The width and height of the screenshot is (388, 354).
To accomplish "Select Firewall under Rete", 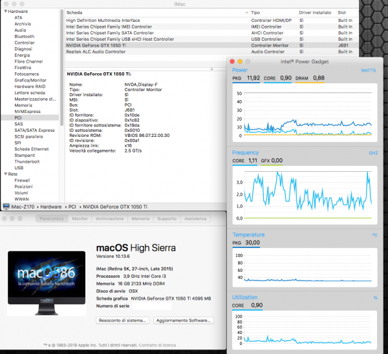I will [x=22, y=180].
